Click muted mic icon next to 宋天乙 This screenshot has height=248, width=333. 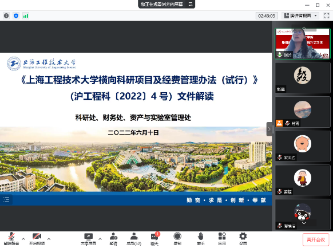[x=280, y=158]
